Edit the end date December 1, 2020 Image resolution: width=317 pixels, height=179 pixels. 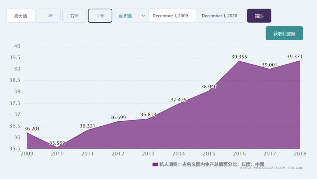click(221, 16)
